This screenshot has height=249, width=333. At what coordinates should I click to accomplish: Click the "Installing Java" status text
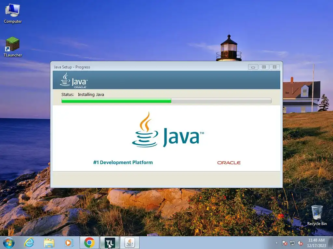[x=91, y=94]
